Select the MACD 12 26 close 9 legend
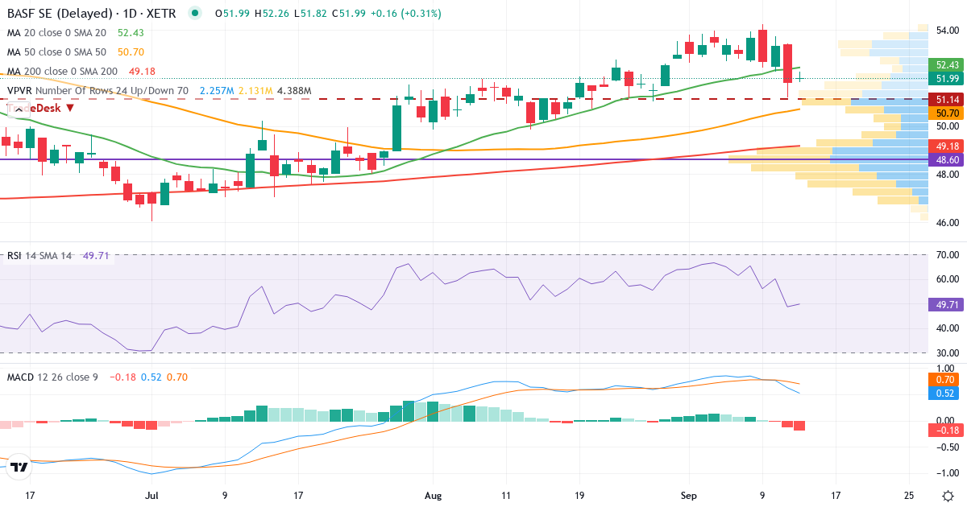This screenshot has height=507, width=967. click(52, 377)
